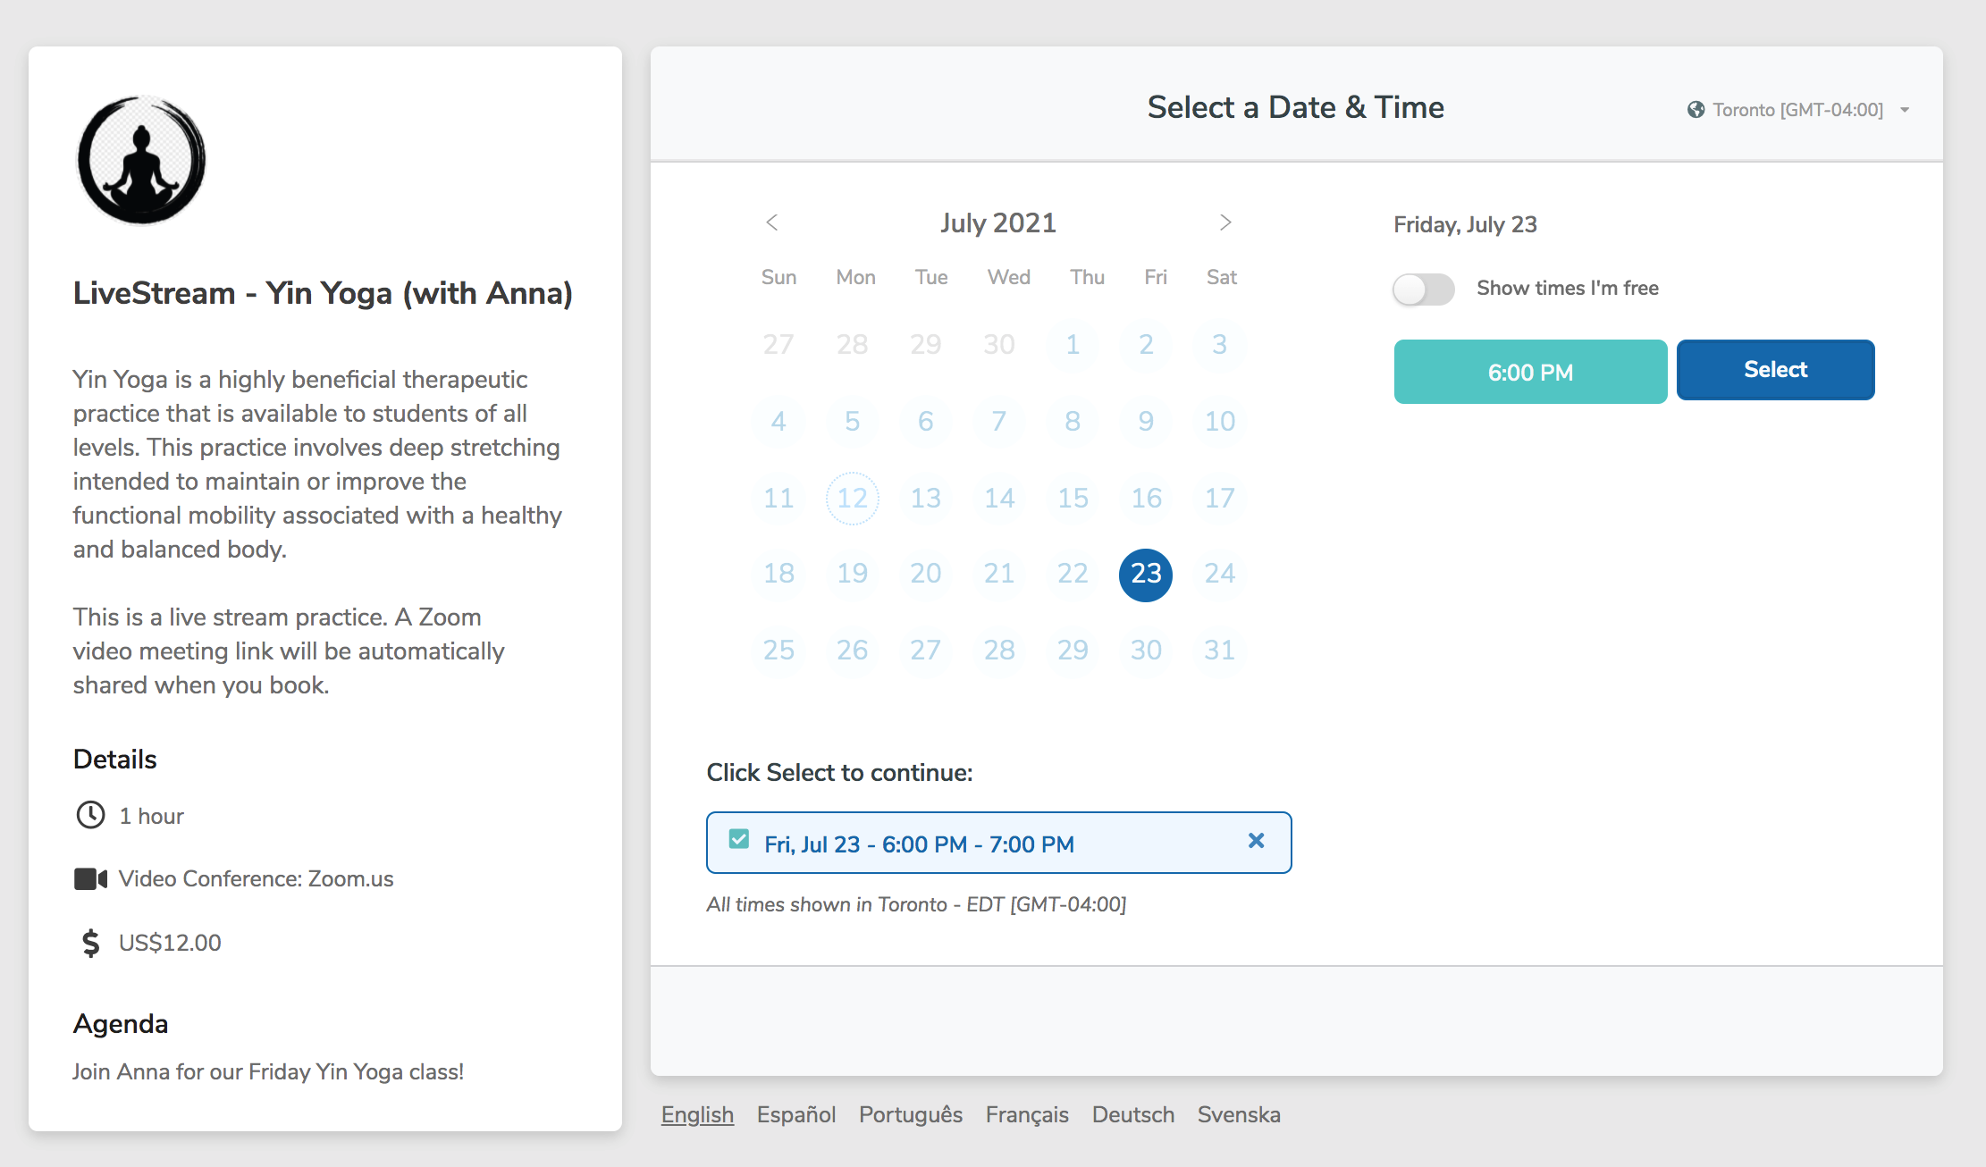
Task: Pick July 12 on the calendar
Action: 852,498
